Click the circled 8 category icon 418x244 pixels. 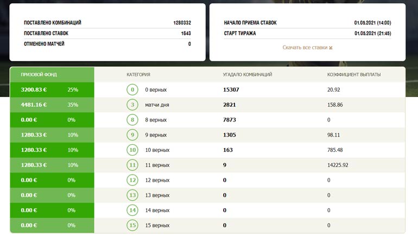(x=132, y=120)
